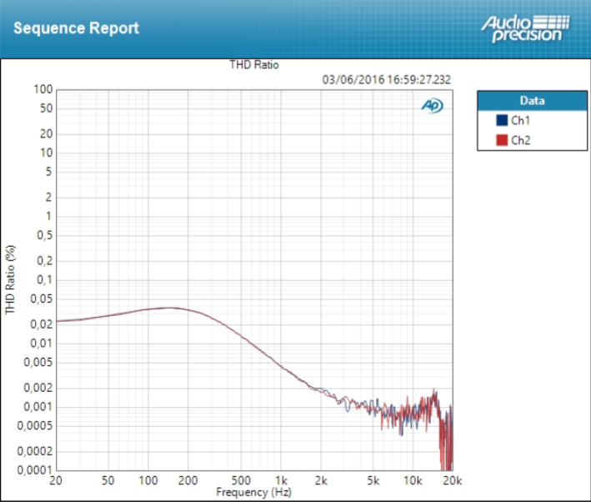Click the 500 frequency axis tick label
The height and width of the screenshot is (502, 591).
coord(241,480)
